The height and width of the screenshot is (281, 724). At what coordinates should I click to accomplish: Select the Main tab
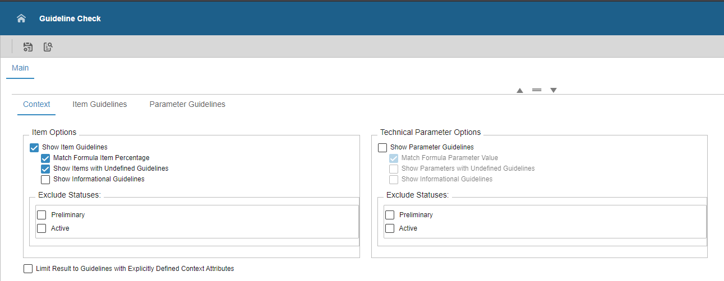pyautogui.click(x=20, y=68)
